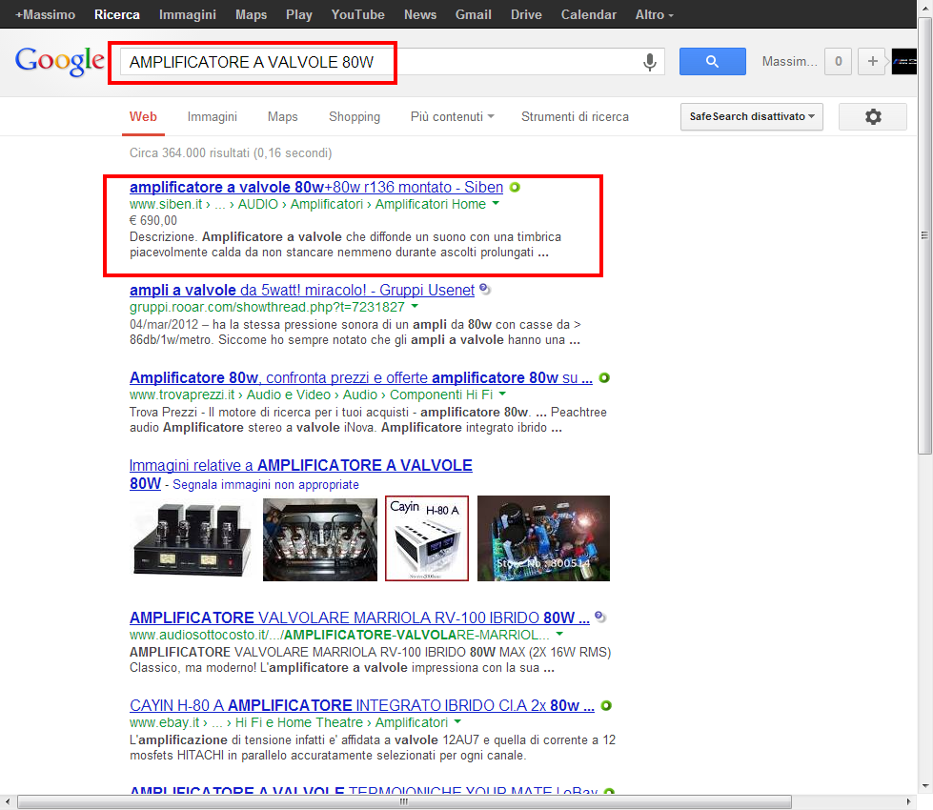Image resolution: width=933 pixels, height=810 pixels.
Task: Open Calendar in the top bar
Action: (588, 14)
